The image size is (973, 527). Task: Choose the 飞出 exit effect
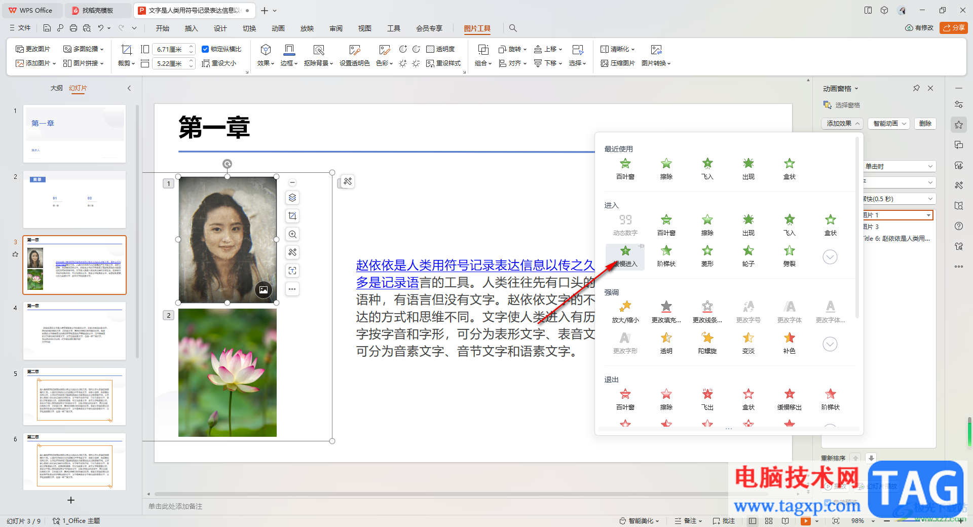707,400
